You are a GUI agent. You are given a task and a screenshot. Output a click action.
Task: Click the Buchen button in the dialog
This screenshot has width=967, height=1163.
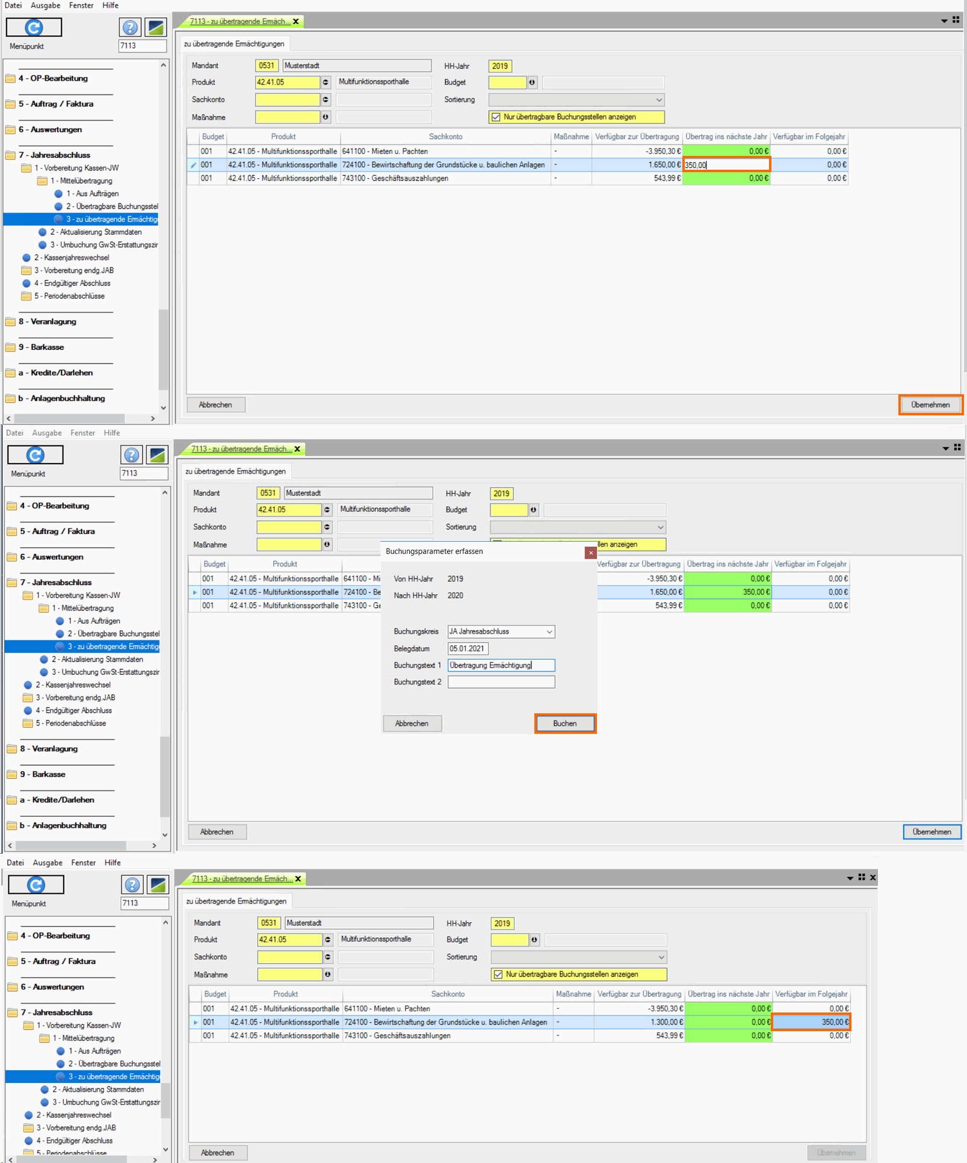(x=564, y=723)
